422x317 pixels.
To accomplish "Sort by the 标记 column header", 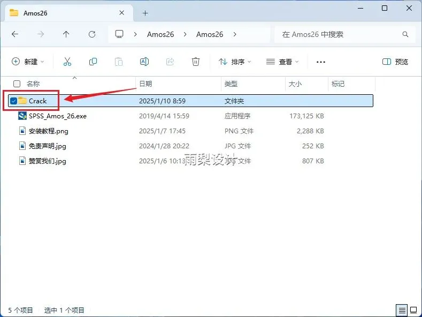I will [338, 84].
